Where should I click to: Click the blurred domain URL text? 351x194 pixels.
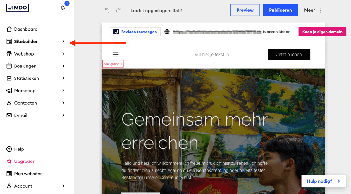217,32
